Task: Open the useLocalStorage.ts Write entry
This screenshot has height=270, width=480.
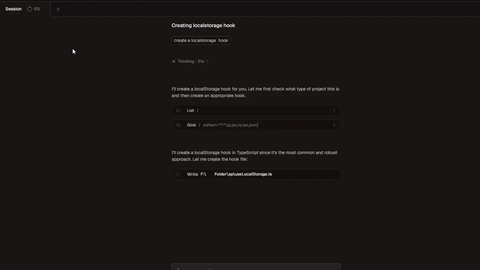Action: (243, 174)
